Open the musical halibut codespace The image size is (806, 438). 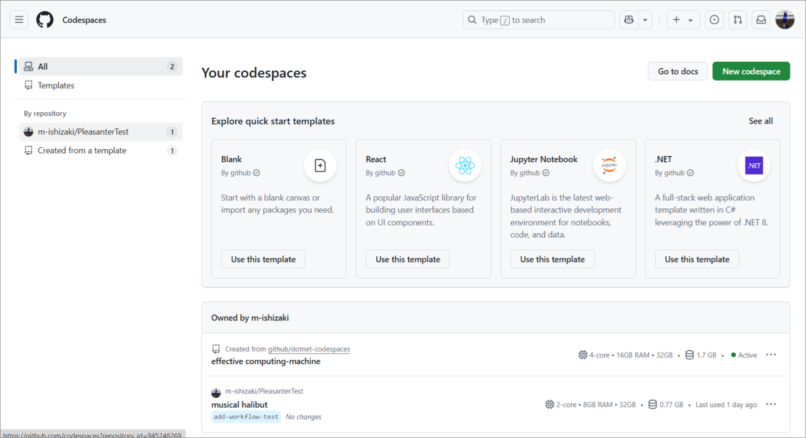click(240, 404)
